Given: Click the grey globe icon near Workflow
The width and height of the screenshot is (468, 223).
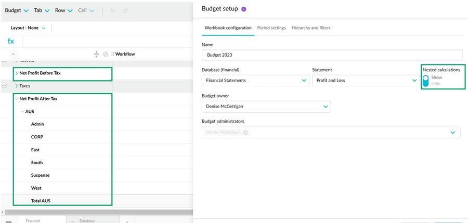Looking at the screenshot, I should click(x=106, y=54).
